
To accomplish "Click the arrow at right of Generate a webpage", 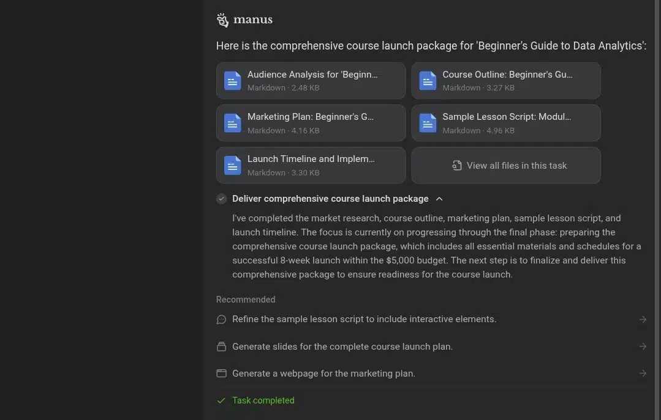I will click(x=643, y=374).
